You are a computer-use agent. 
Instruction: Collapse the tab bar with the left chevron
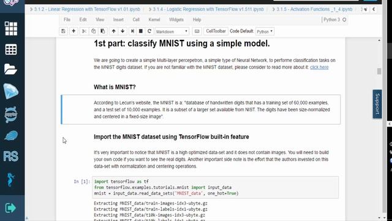(x=374, y=9)
